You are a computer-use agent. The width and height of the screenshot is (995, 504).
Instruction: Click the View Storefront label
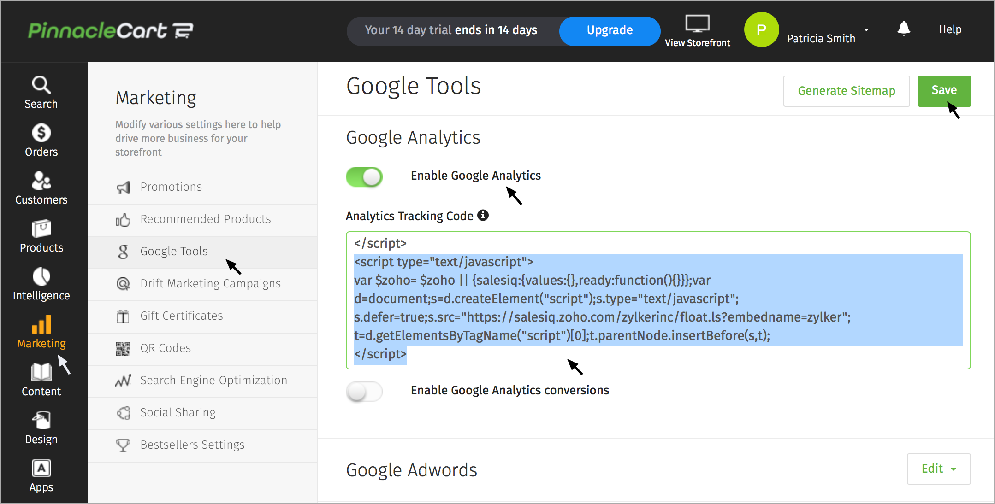pyautogui.click(x=698, y=43)
